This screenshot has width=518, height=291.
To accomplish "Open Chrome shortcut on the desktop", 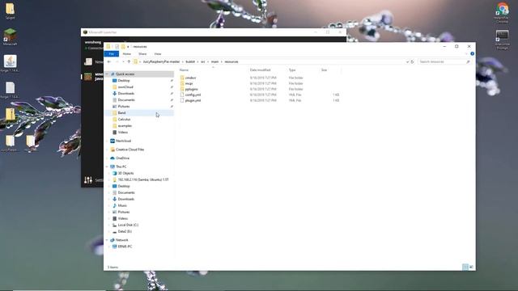I will (502, 13).
